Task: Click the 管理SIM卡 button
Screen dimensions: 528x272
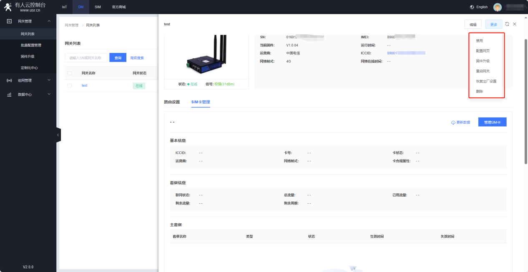Action: click(492, 122)
